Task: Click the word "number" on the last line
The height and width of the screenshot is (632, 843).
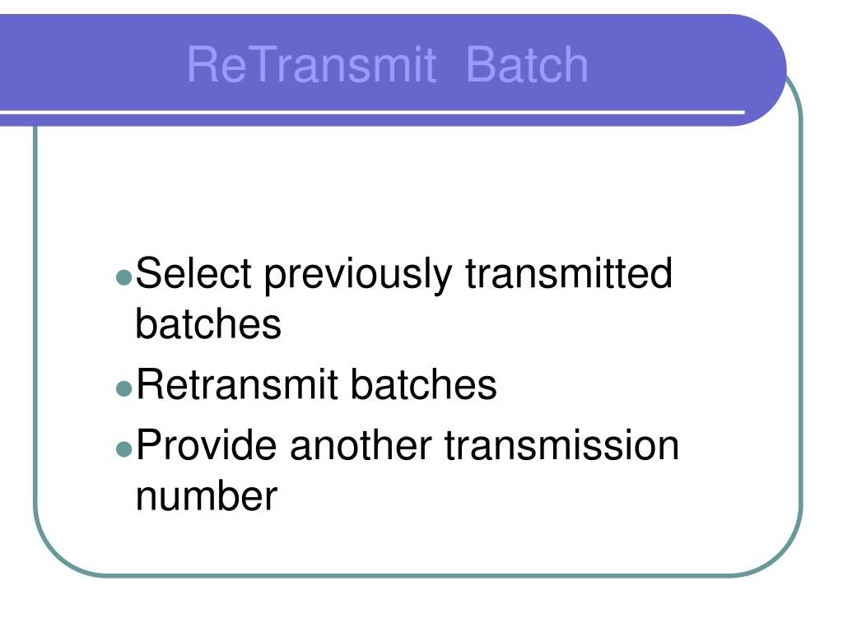Action: [207, 495]
